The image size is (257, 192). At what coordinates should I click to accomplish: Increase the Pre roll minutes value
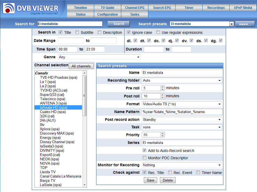pos(163,86)
